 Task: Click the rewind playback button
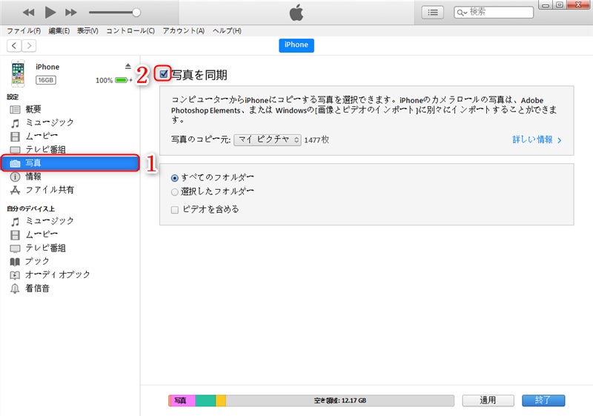(x=28, y=13)
